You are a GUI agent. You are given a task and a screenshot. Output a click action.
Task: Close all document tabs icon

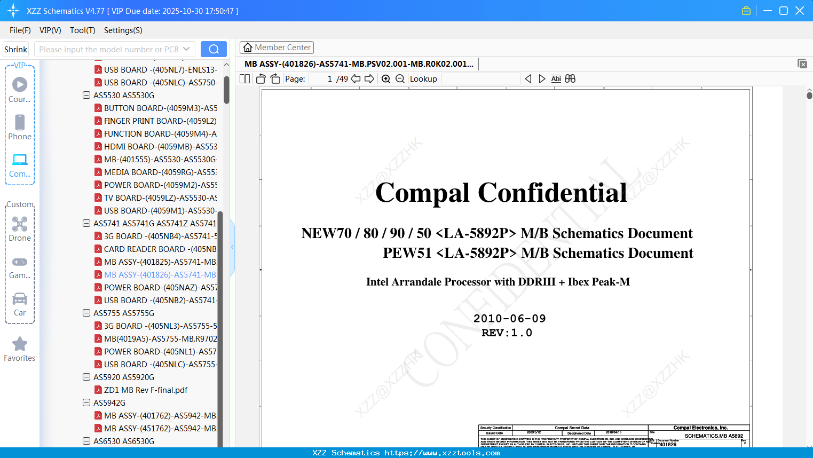[802, 64]
